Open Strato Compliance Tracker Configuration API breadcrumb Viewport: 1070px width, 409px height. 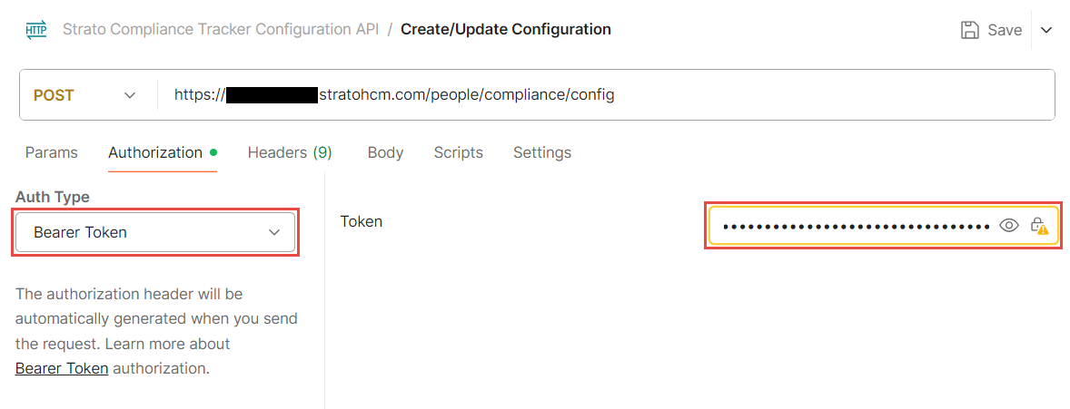pos(221,29)
